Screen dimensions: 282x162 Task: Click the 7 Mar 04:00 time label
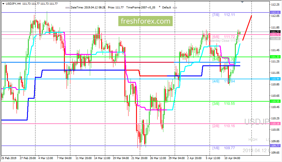point(64,158)
